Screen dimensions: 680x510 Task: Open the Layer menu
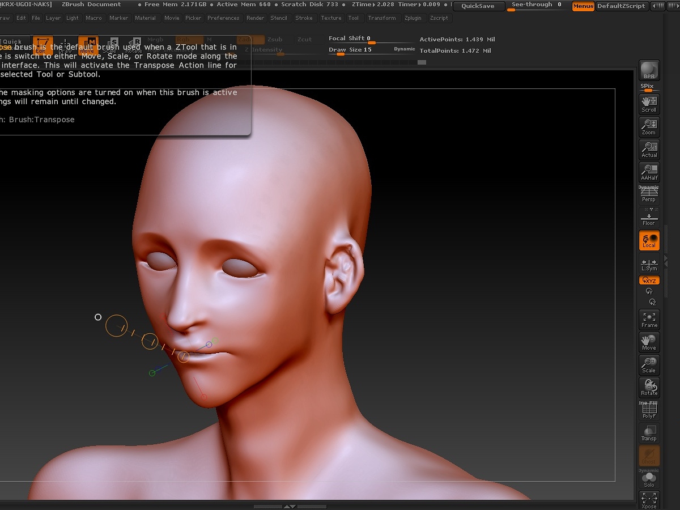[x=53, y=18]
